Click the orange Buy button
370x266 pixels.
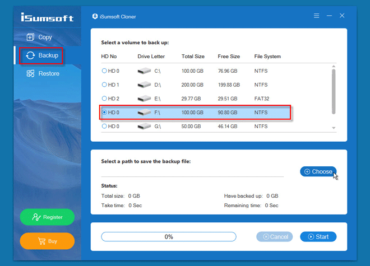pyautogui.click(x=47, y=241)
